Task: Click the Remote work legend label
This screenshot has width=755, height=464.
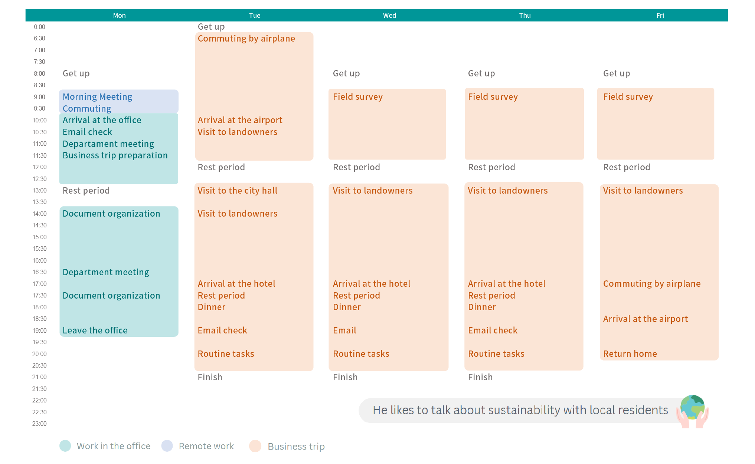Action: pyautogui.click(x=206, y=446)
